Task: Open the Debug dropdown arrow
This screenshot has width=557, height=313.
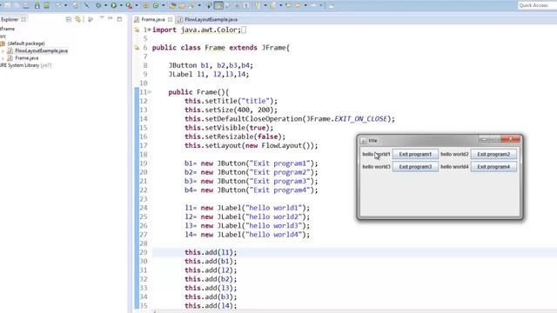Action: (106, 5)
